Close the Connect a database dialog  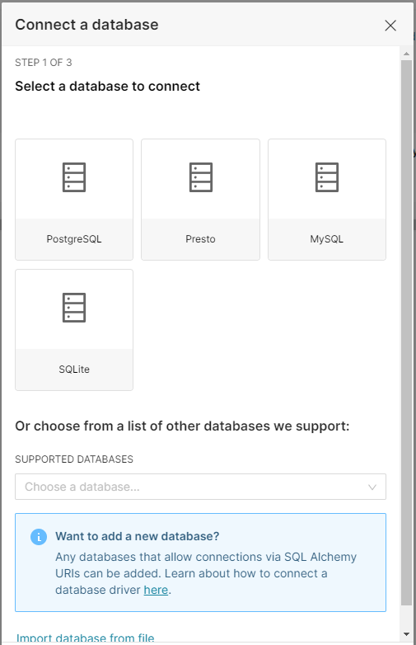coord(390,25)
